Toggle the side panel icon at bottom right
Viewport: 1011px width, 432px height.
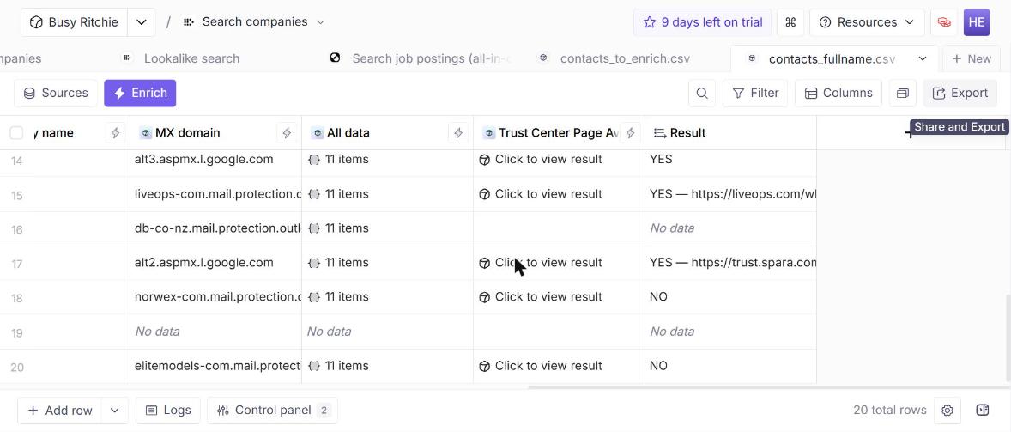982,410
